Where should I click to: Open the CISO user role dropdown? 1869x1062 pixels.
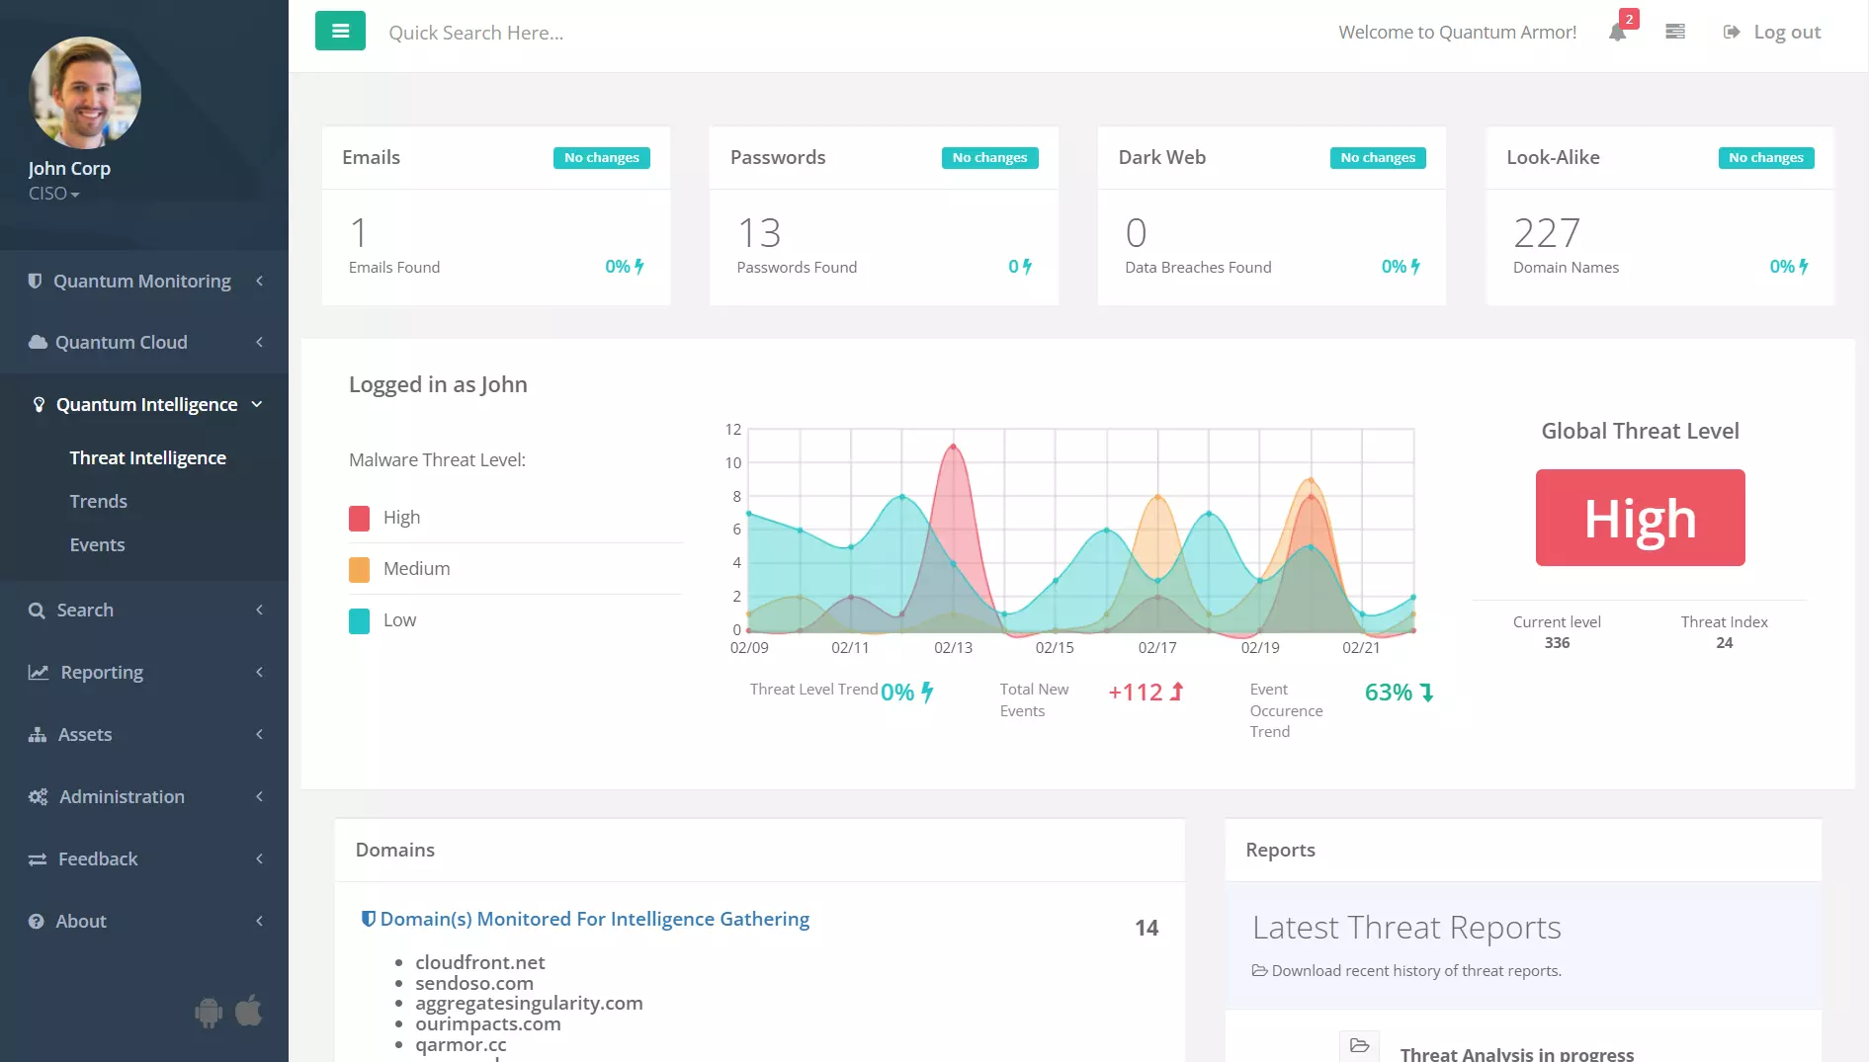coord(54,194)
